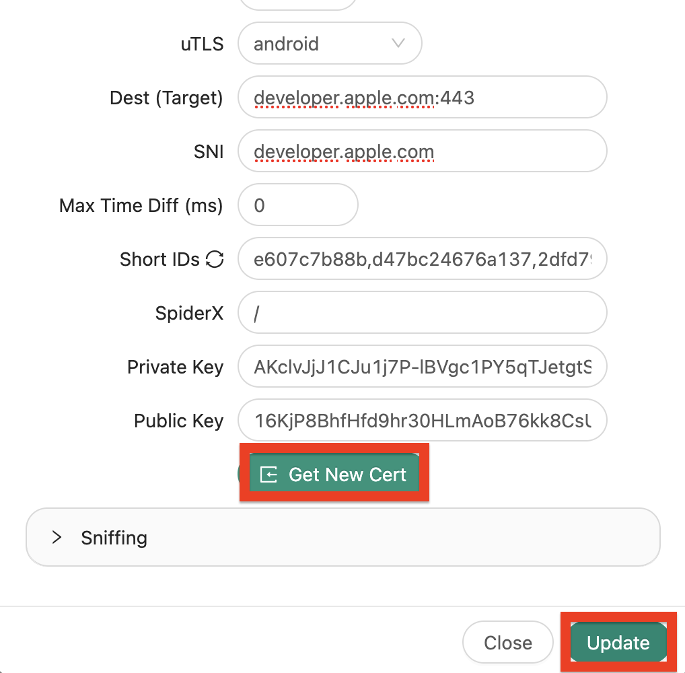
Task: Open the uTLS dropdown
Action: tap(330, 43)
